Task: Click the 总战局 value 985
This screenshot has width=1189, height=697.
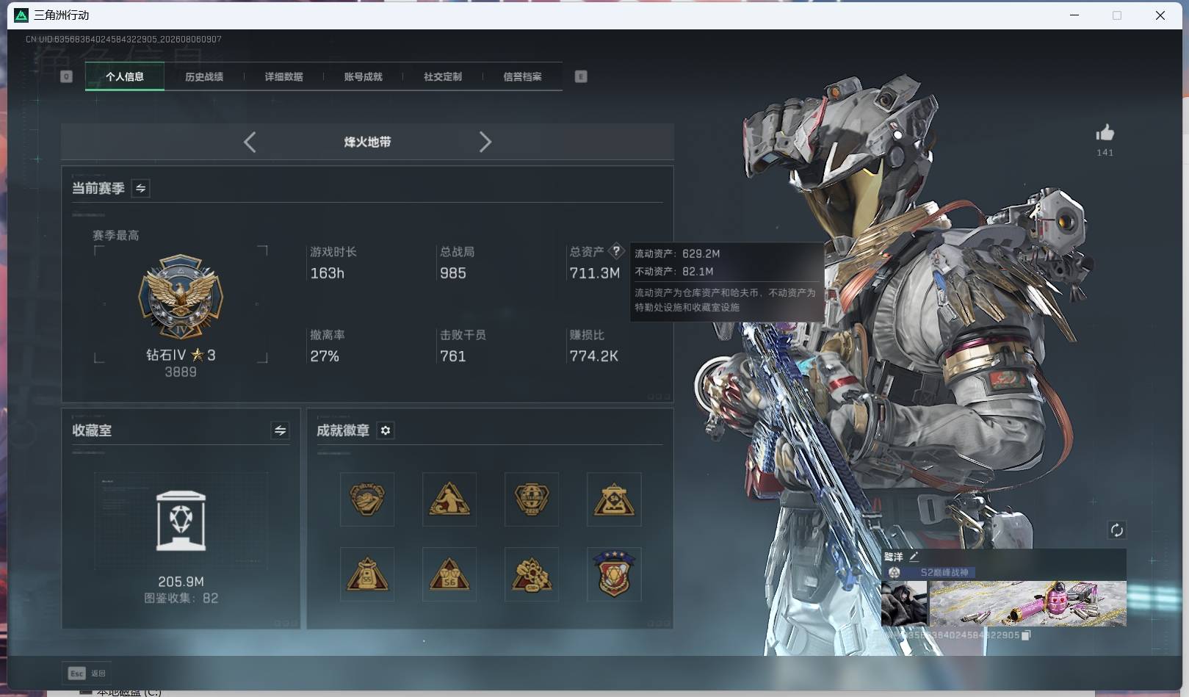Action: click(x=453, y=273)
